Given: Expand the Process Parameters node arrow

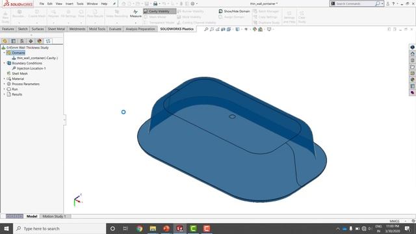Looking at the screenshot, I should pos(5,84).
